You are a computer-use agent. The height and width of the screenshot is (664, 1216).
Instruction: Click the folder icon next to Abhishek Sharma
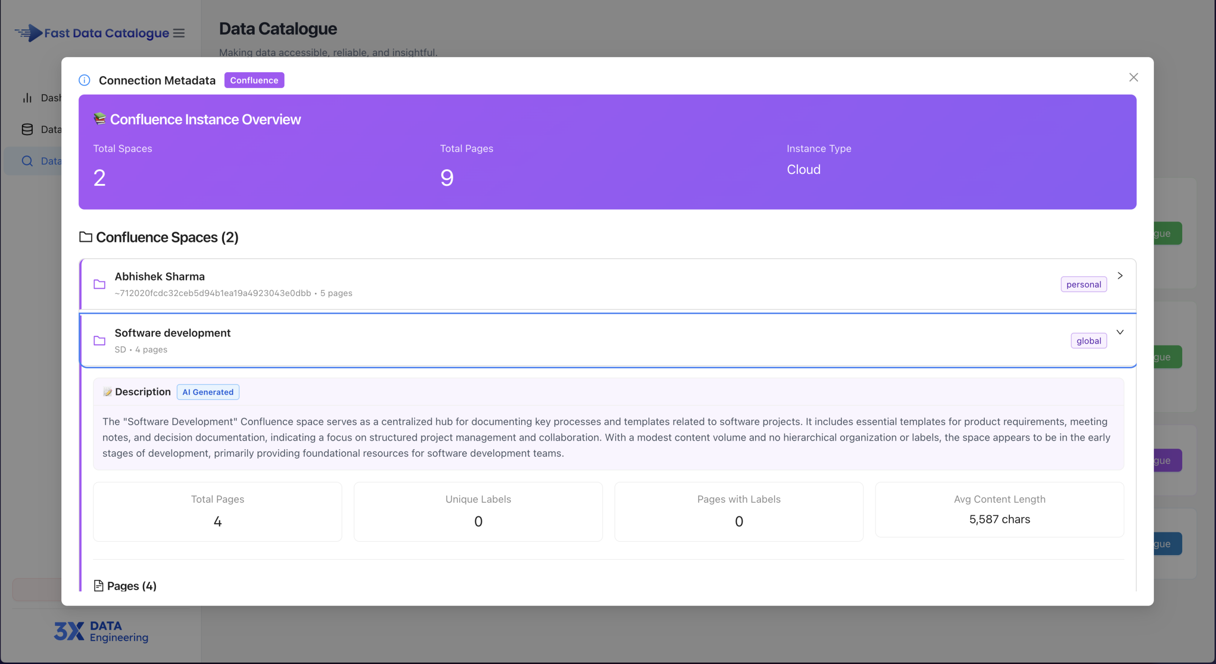click(99, 284)
